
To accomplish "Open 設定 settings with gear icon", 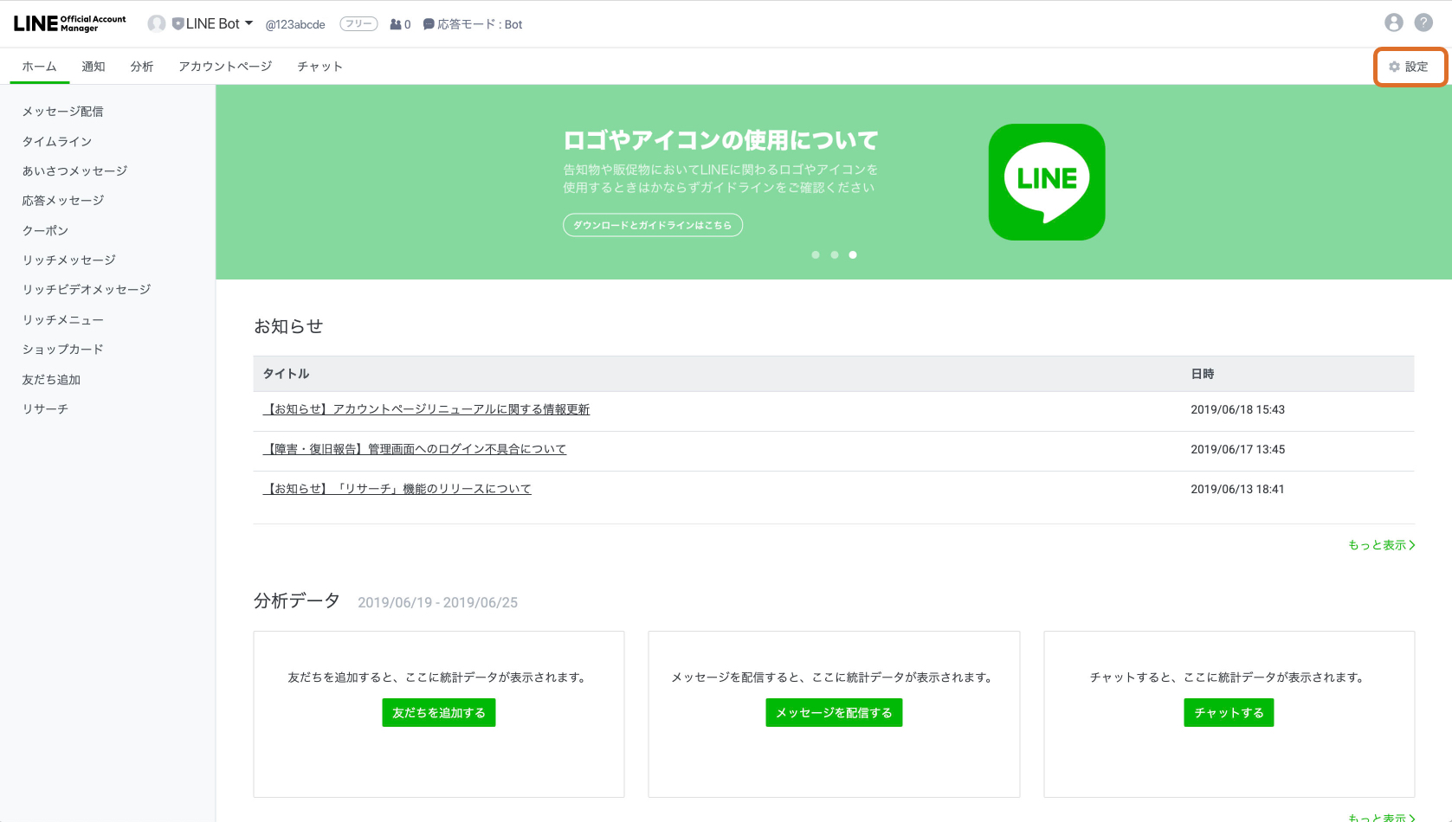I will (1409, 67).
